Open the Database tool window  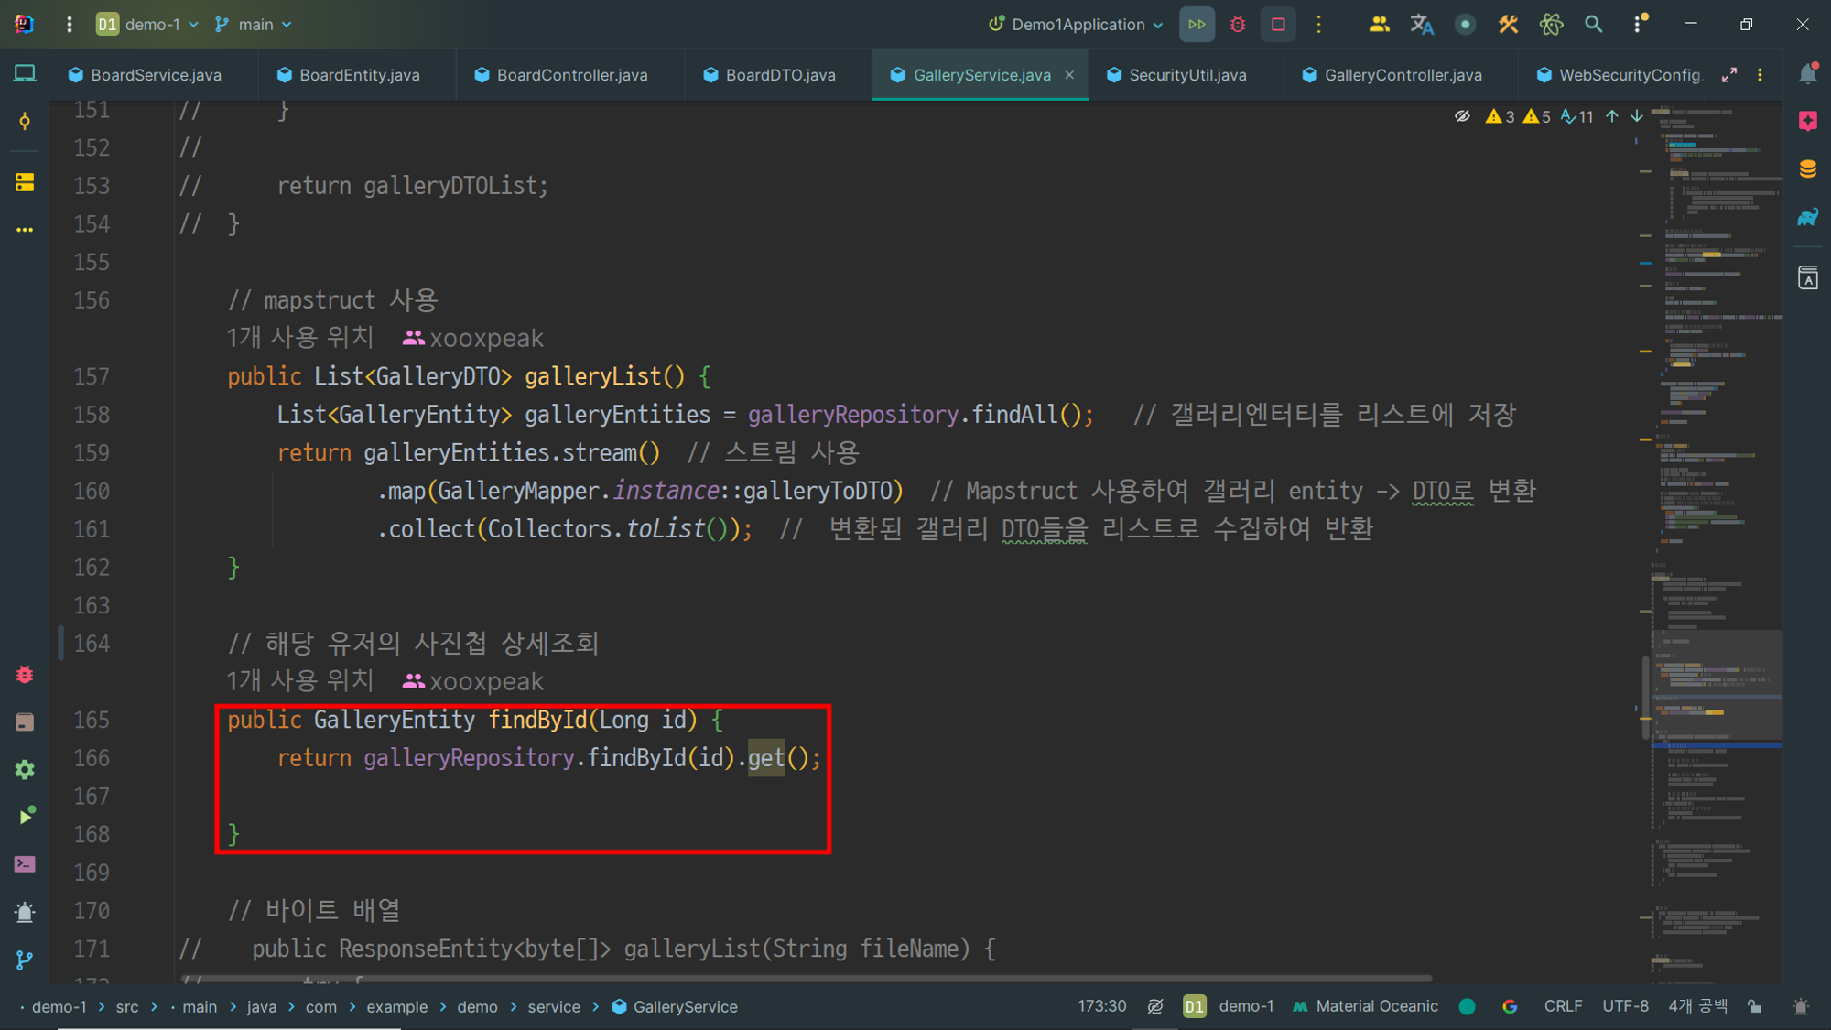[x=1807, y=169]
